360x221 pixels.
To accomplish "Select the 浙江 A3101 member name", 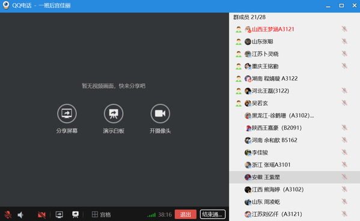I will click(271, 165).
